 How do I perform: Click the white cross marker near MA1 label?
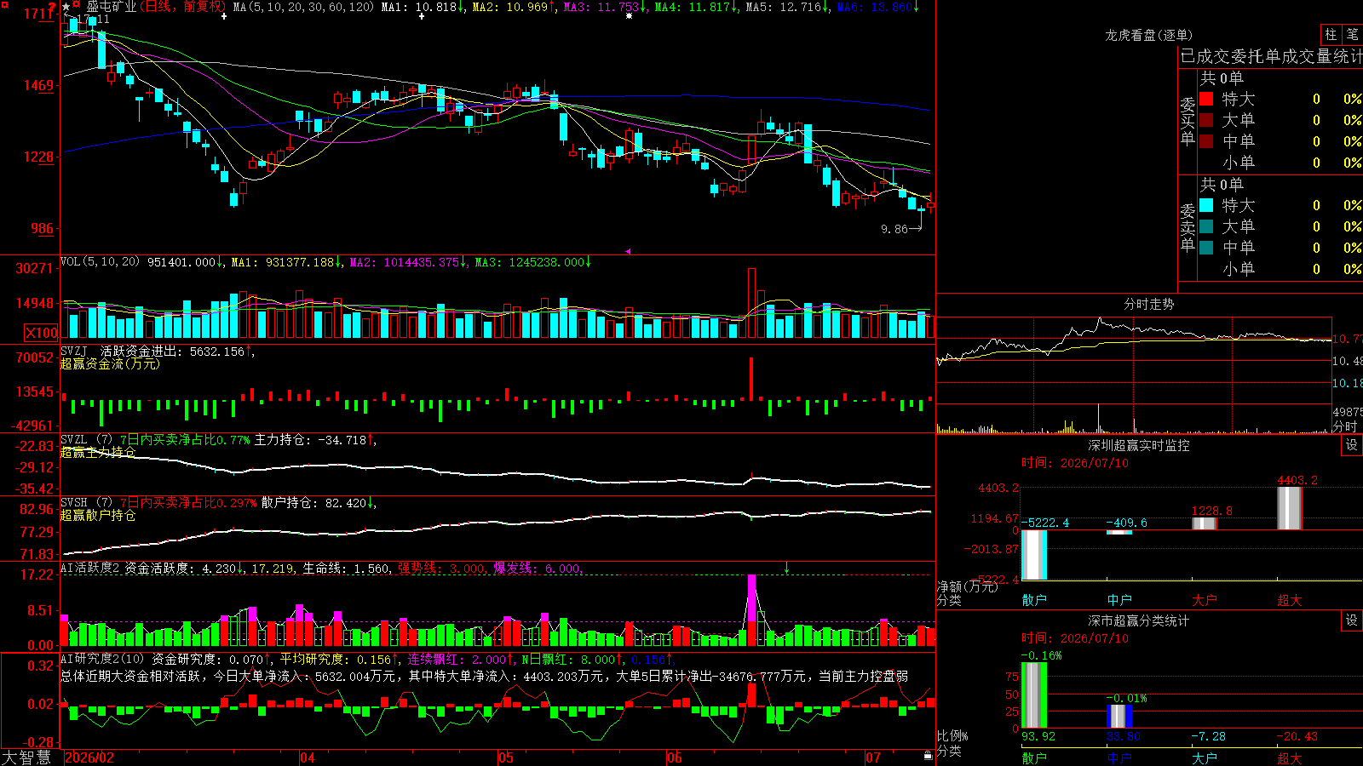pos(422,16)
